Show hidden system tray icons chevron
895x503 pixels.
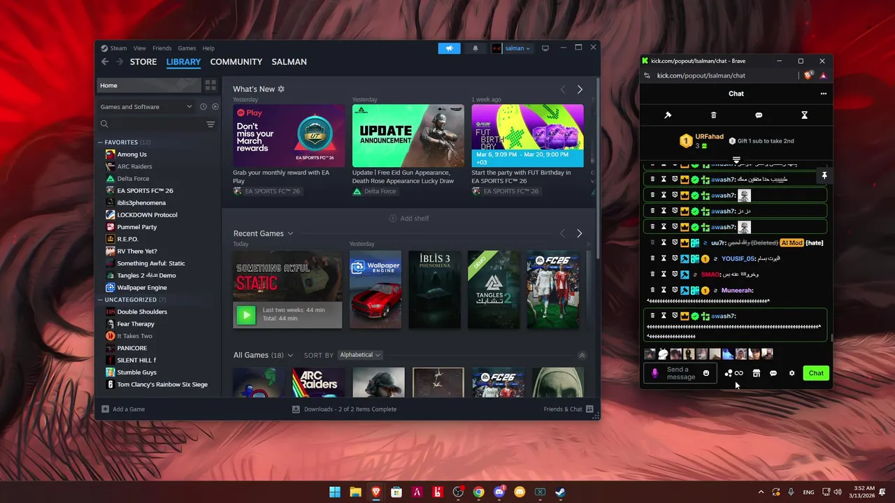click(761, 492)
